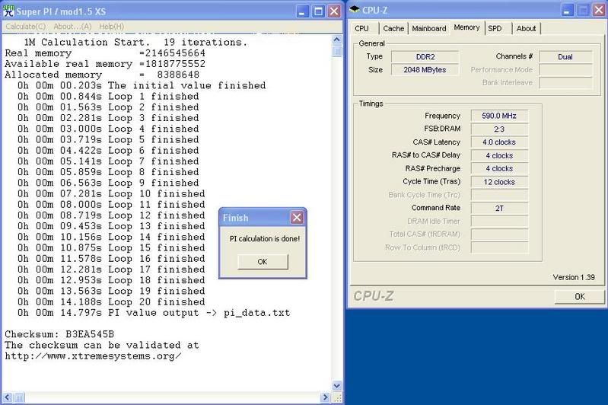Click the 'PI calculation is done!' message
Viewport: 608px width, 405px height.
[265, 239]
